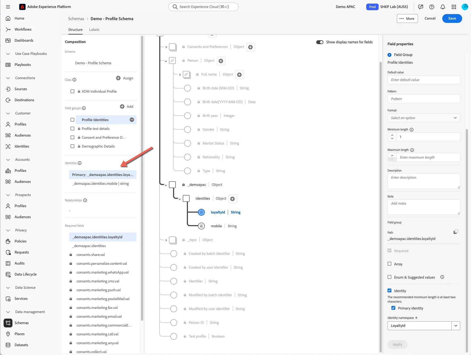Click the Cancel button
471x355 pixels.
[430, 18]
